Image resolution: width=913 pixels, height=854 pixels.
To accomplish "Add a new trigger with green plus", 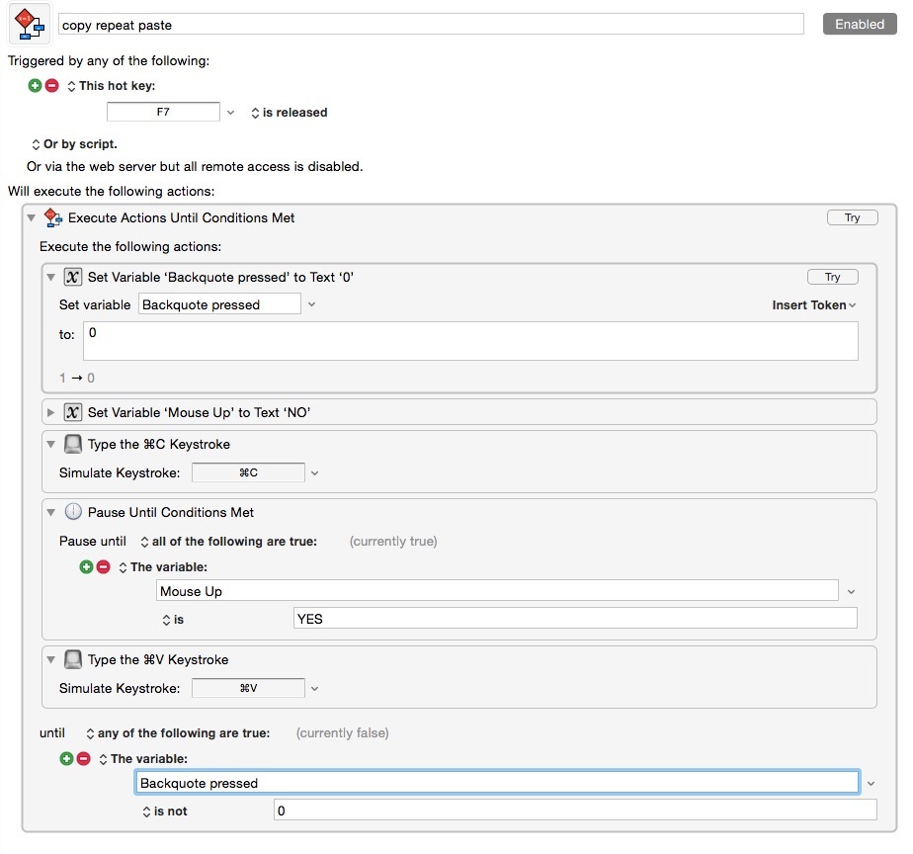I will [x=35, y=86].
